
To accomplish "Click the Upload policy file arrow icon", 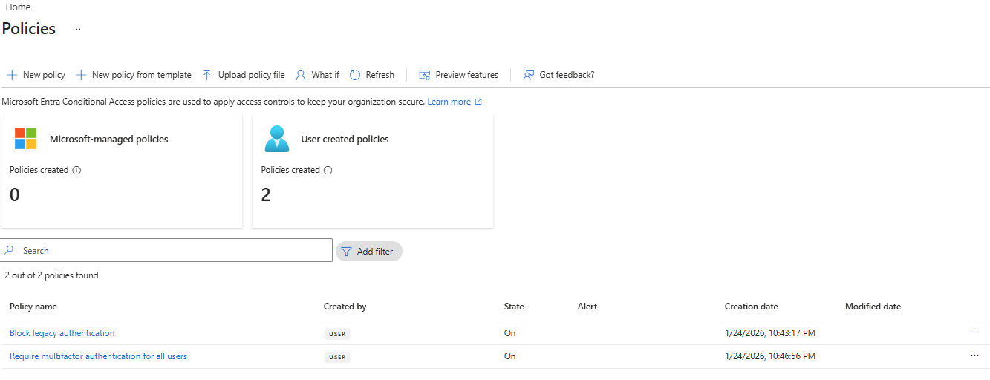I will [207, 75].
